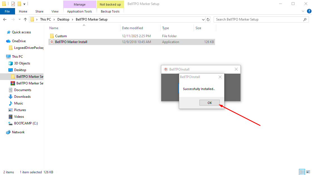Image resolution: width=312 pixels, height=175 pixels.
Task: Open the BellTPO Marker Install application
Action: coord(71,42)
